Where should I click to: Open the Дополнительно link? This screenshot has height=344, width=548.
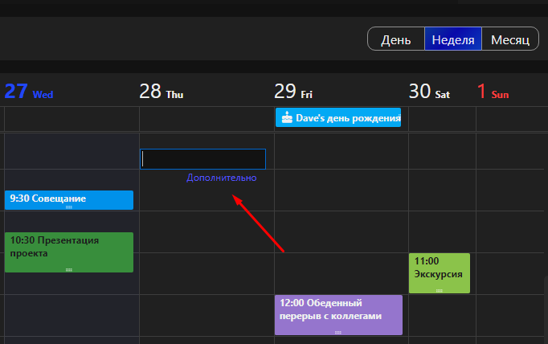(x=222, y=178)
